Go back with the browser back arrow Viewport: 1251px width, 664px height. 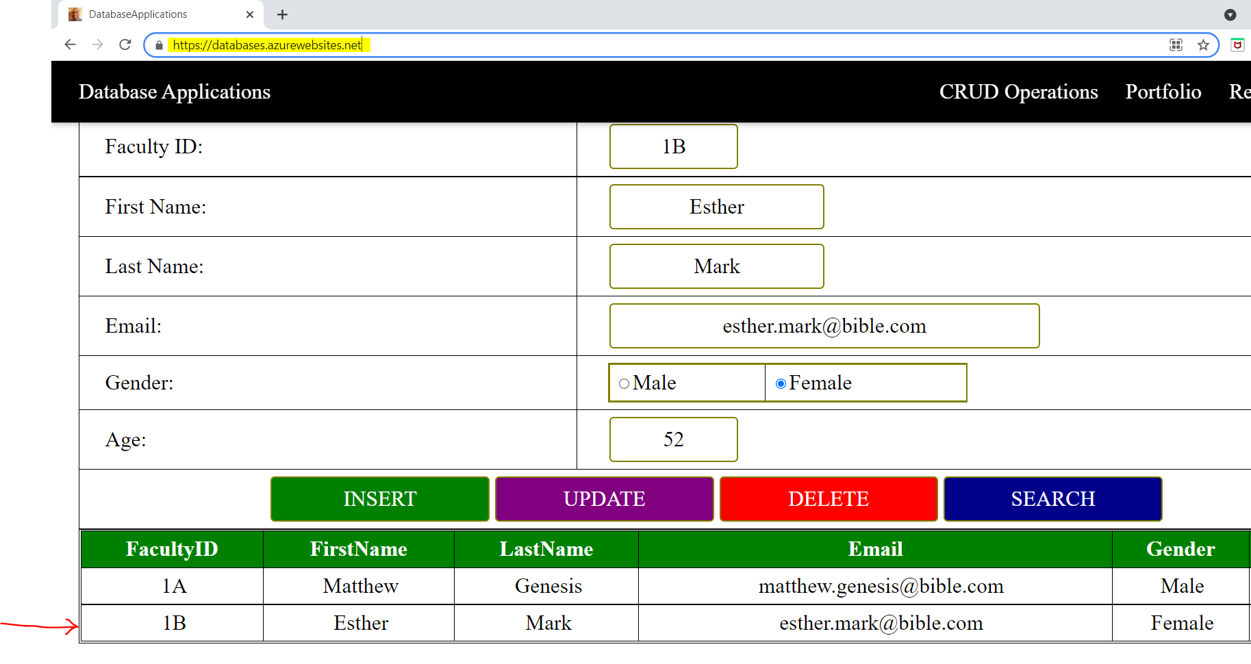click(70, 44)
